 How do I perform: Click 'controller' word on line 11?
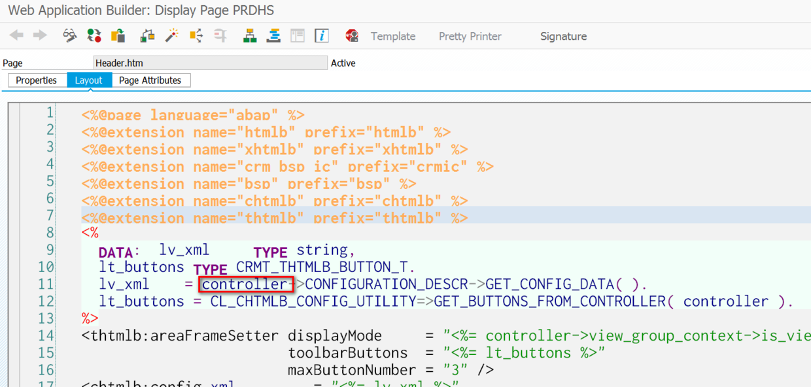(245, 284)
